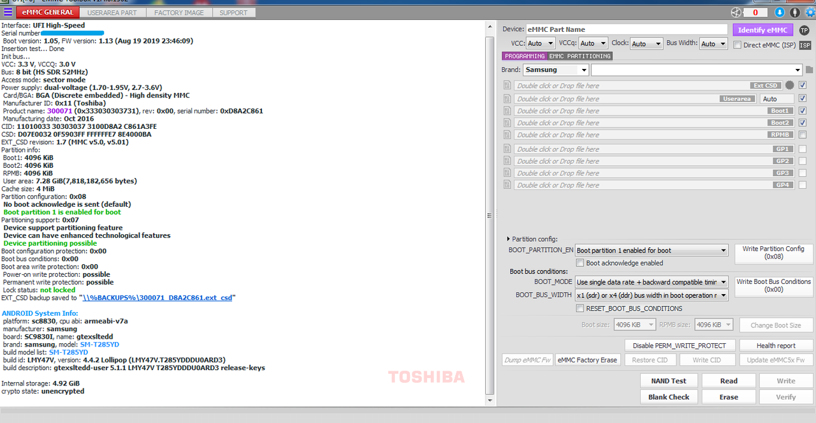Open the BOOT_MODE dropdown
816x423 pixels.
click(651, 282)
